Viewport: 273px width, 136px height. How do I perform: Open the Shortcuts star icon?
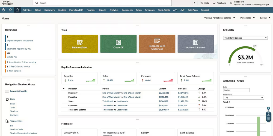[10, 10]
